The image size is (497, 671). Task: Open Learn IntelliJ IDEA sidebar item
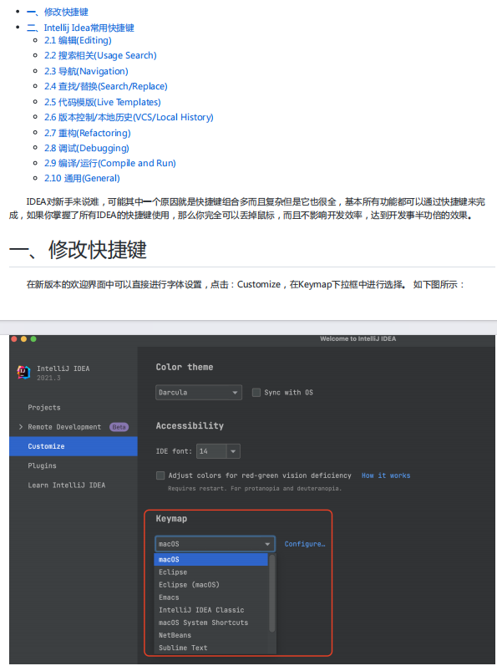(66, 485)
